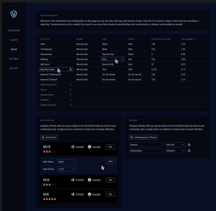The image size is (216, 211).
Task: Click Harassment high Record Only cell
Action: (x=108, y=54)
